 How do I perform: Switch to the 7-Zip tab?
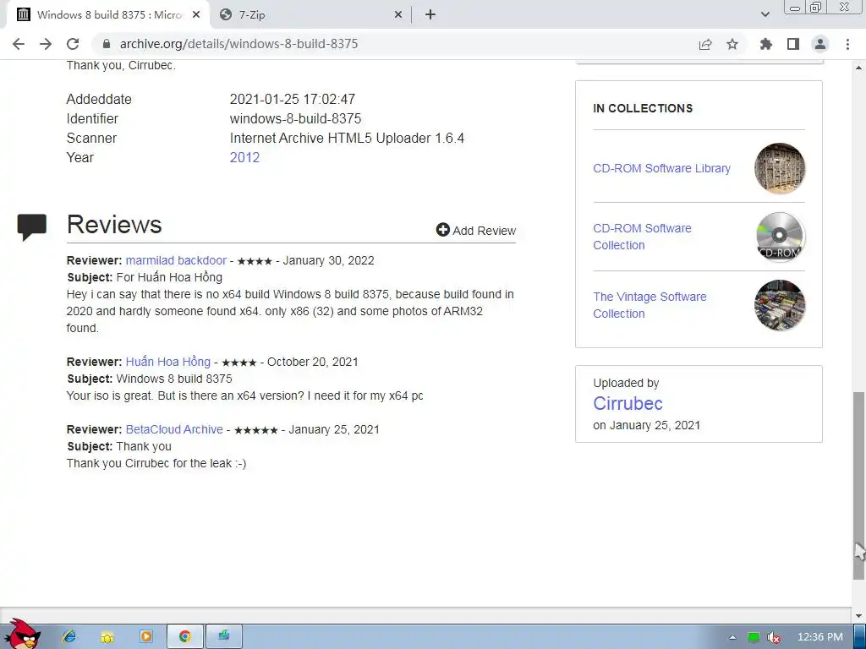(312, 15)
